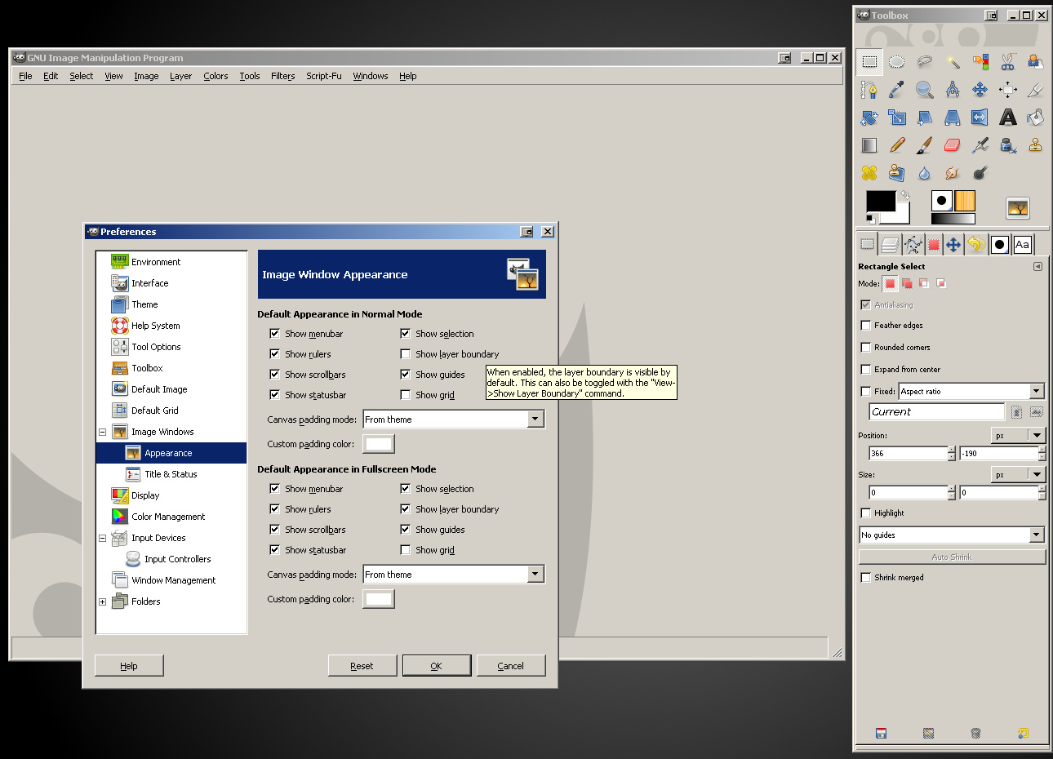Open the Colors menu
The height and width of the screenshot is (759, 1053).
[x=215, y=76]
